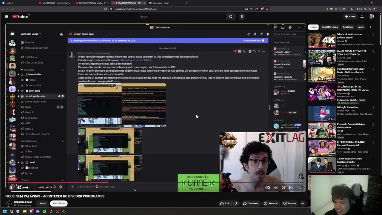
Task: Start voice search with the microphone icon
Action: [x=242, y=17]
